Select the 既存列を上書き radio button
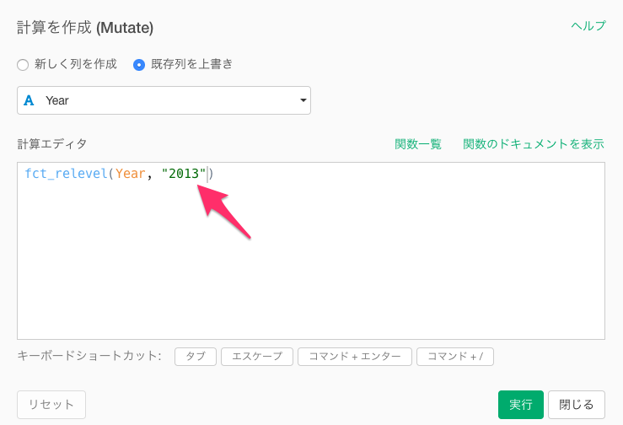Viewport: 623px width, 425px height. click(x=139, y=64)
